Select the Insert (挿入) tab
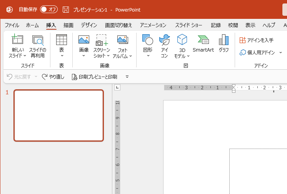This screenshot has height=194, width=287. 51,25
